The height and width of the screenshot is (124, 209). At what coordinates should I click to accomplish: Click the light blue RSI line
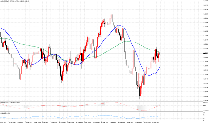80,117
